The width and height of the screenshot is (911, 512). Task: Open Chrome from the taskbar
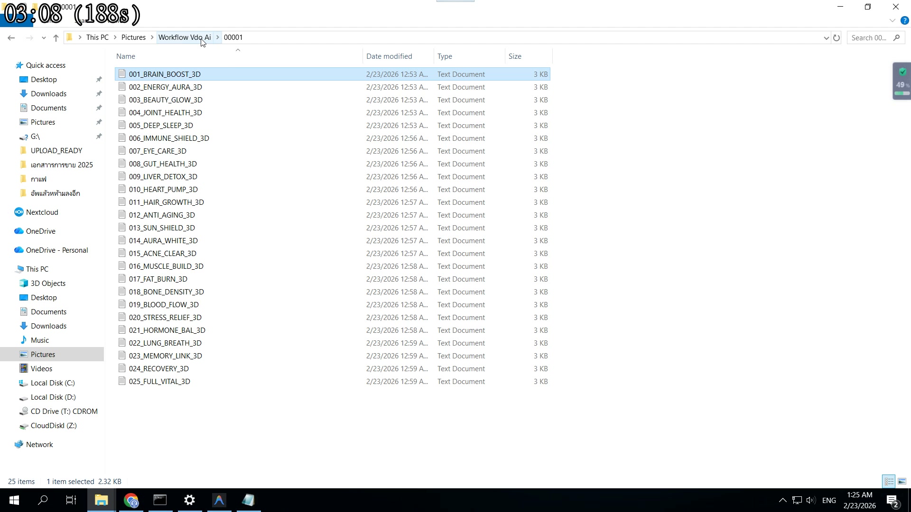click(x=131, y=500)
